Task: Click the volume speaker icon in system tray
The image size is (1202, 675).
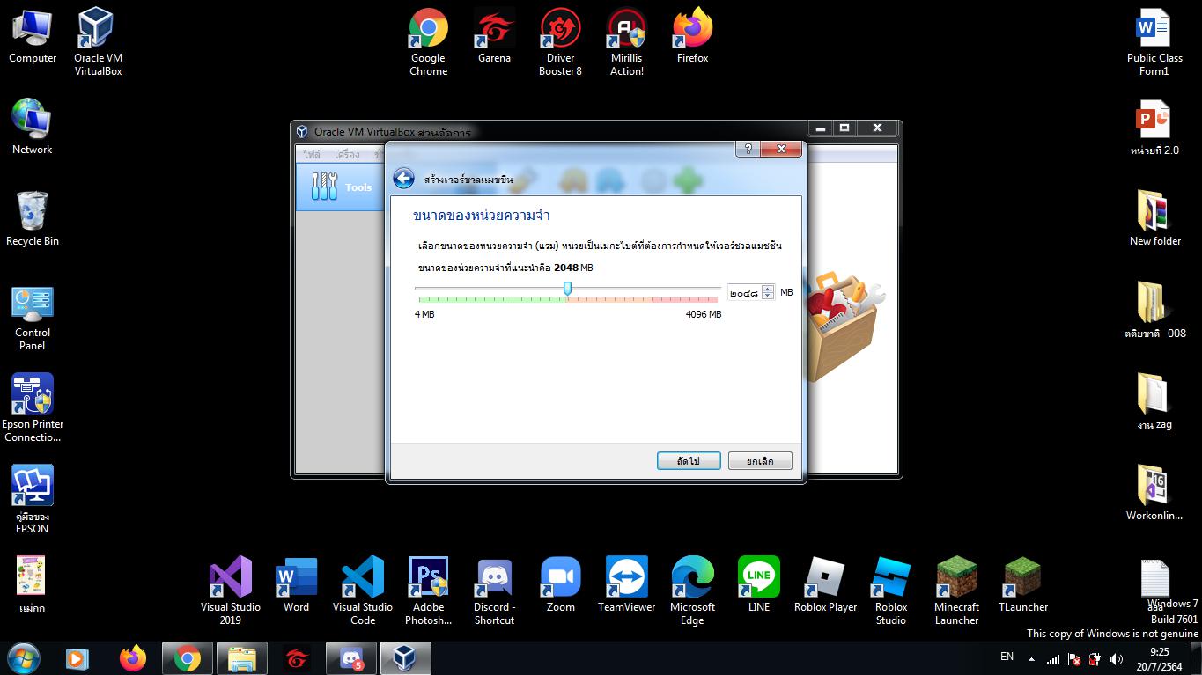Action: [x=1117, y=659]
